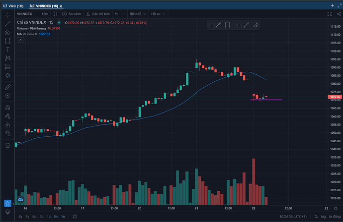Toggle magnet mode
343x222 pixels.
[x=7, y=108]
